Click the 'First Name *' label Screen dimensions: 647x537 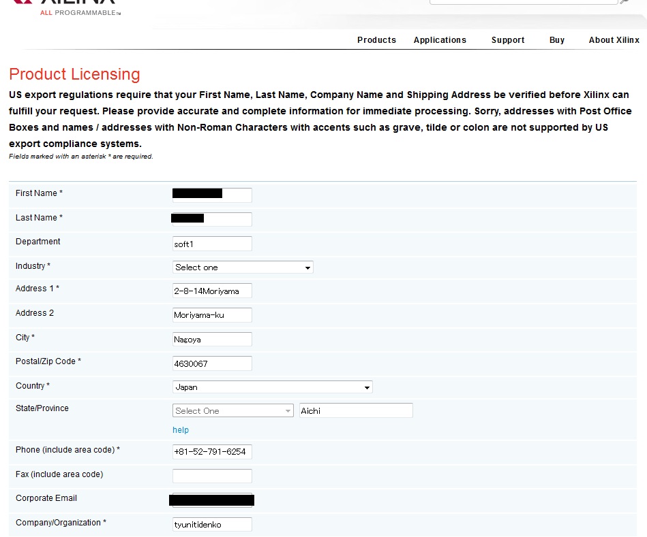[39, 193]
